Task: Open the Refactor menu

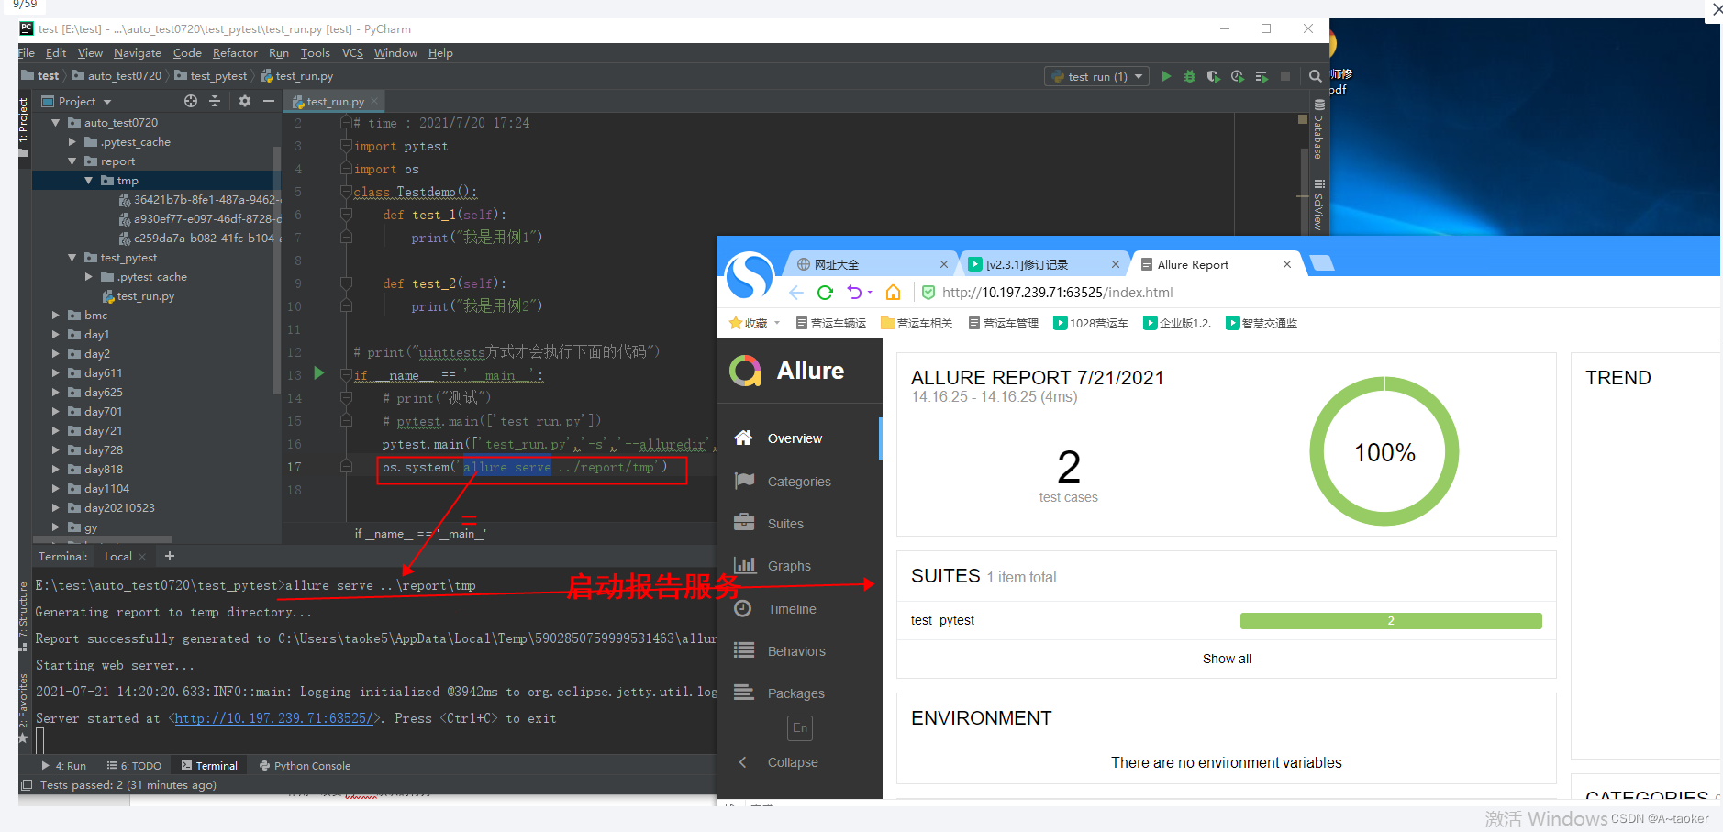Action: coord(235,53)
